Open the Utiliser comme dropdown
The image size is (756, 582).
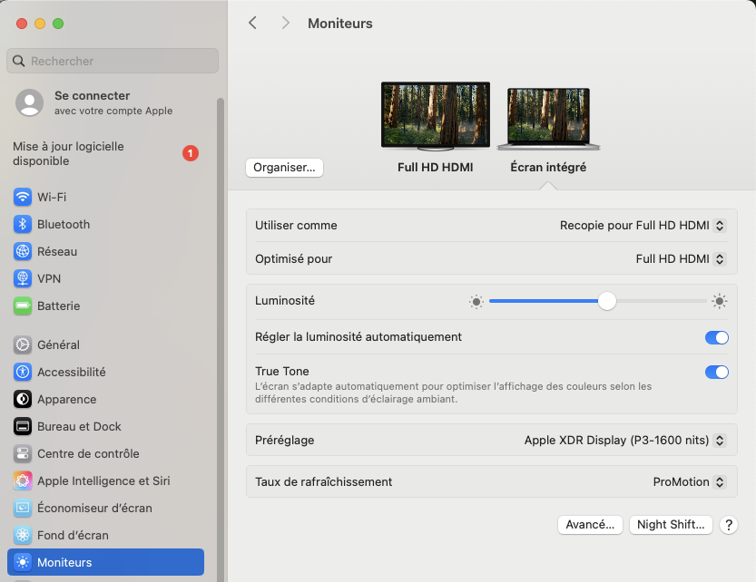[x=643, y=226]
